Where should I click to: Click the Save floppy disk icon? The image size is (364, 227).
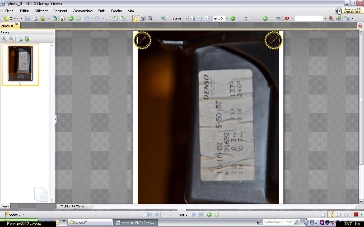27,18
